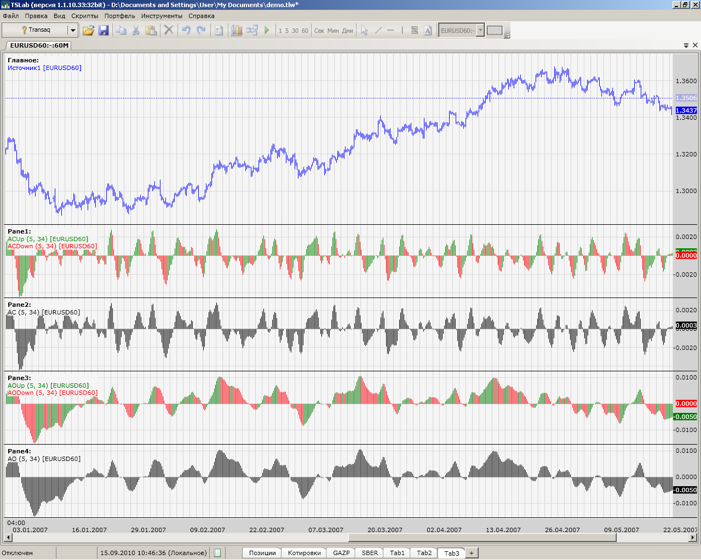Click the horizontal scrollbar thumb under the chart
701x560 pixels.
(482, 538)
